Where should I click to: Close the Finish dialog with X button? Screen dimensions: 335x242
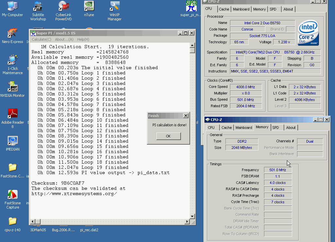185,116
